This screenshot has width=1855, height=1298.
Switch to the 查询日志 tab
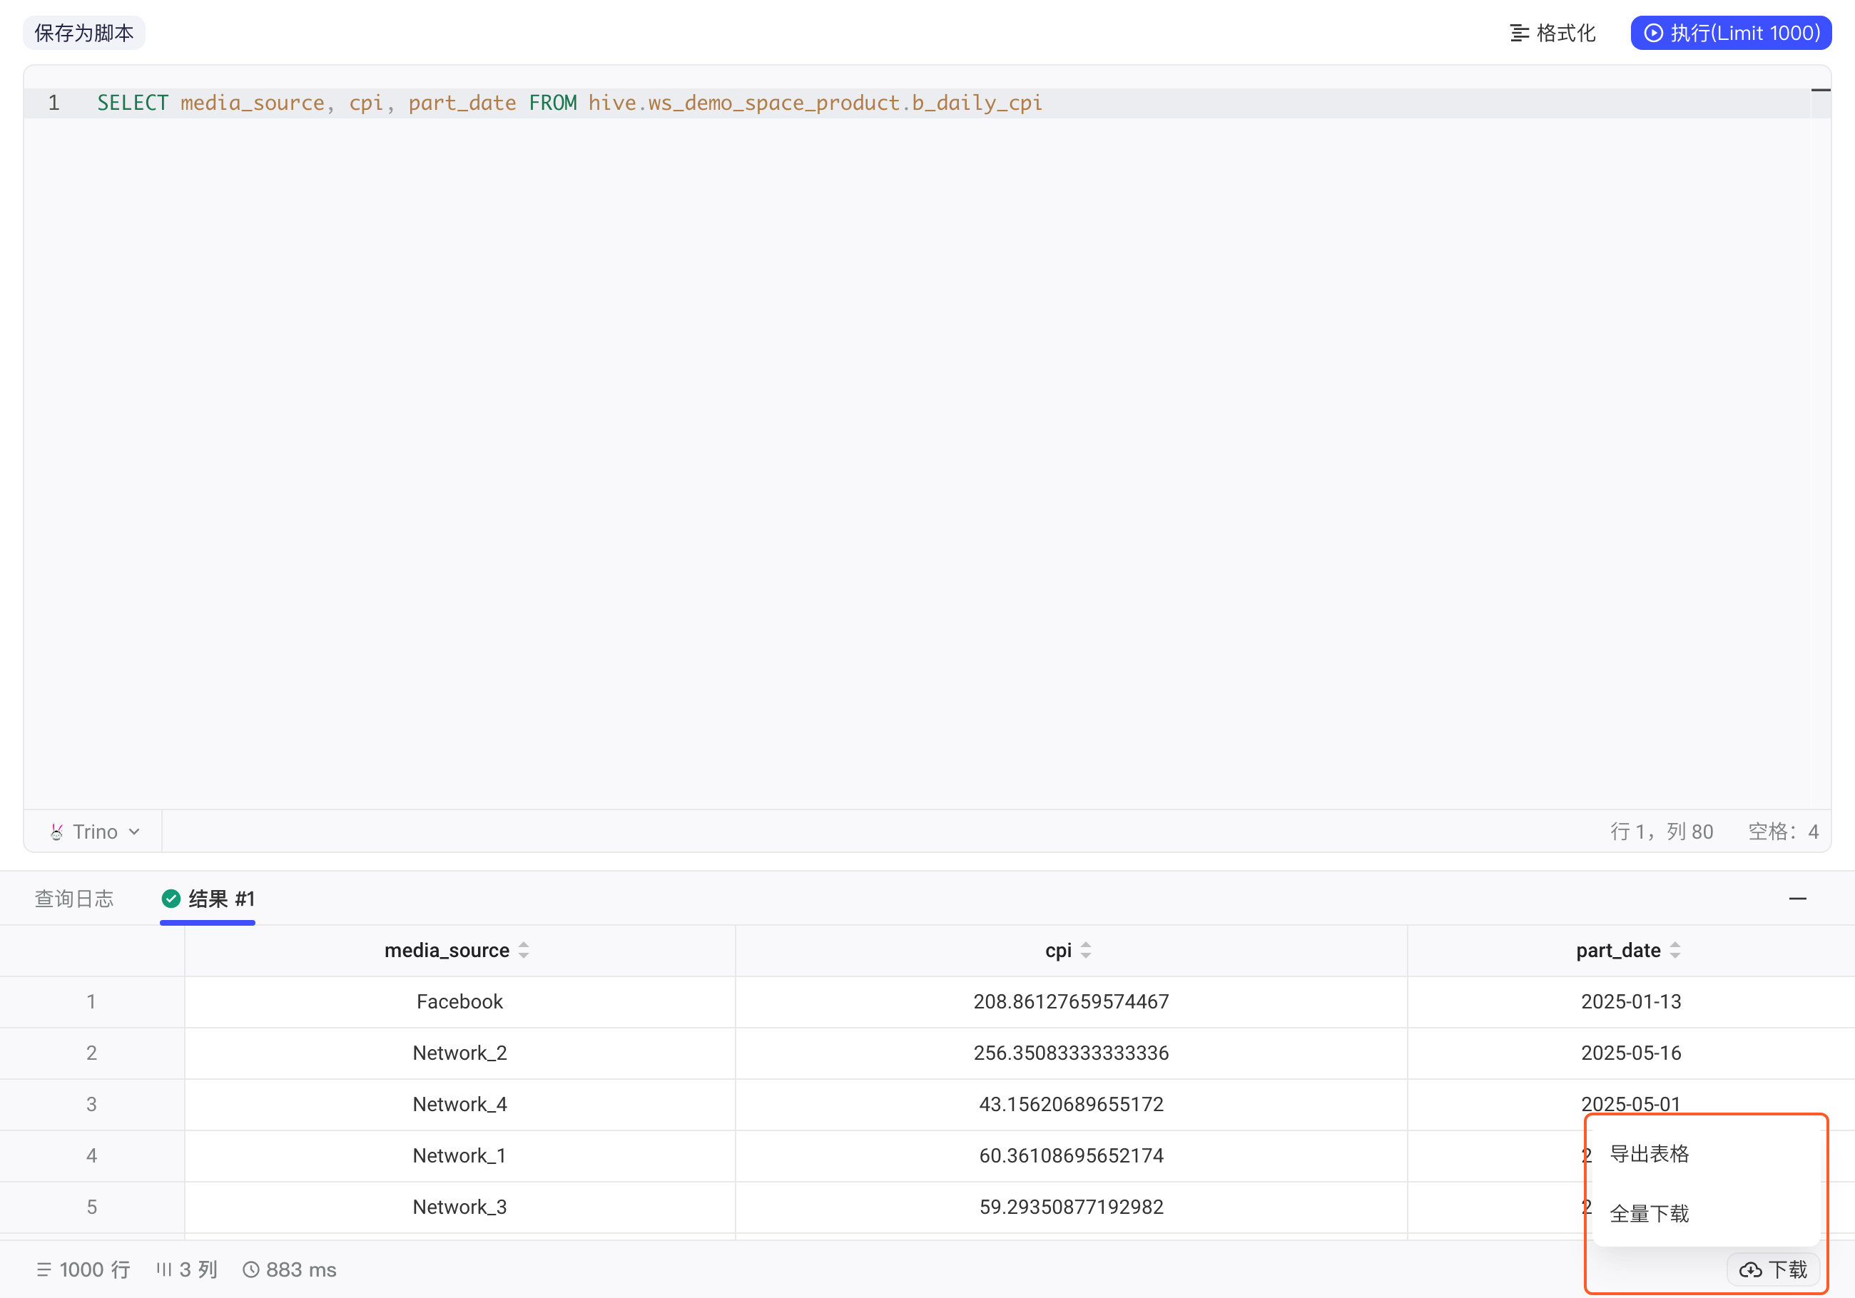[x=74, y=898]
